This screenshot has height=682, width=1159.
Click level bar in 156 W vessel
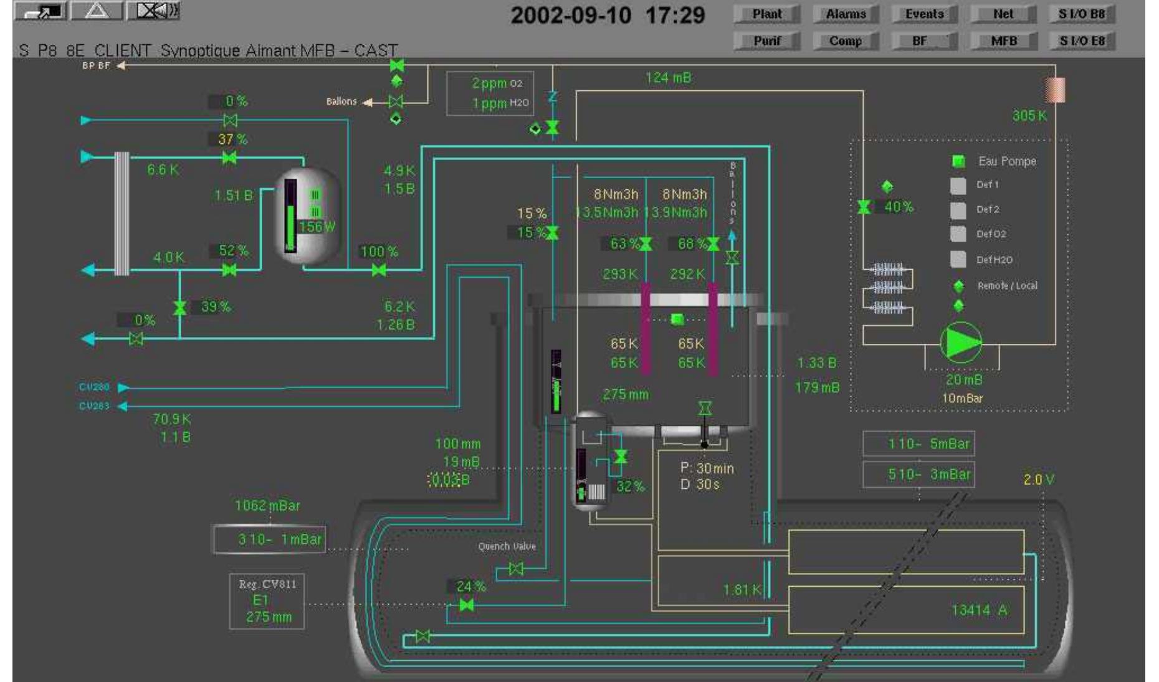[x=290, y=215]
